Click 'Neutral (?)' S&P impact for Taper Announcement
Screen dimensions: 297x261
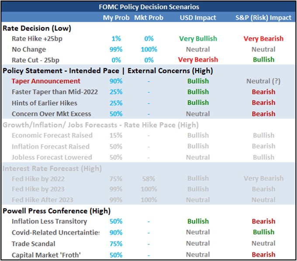pyautogui.click(x=263, y=81)
